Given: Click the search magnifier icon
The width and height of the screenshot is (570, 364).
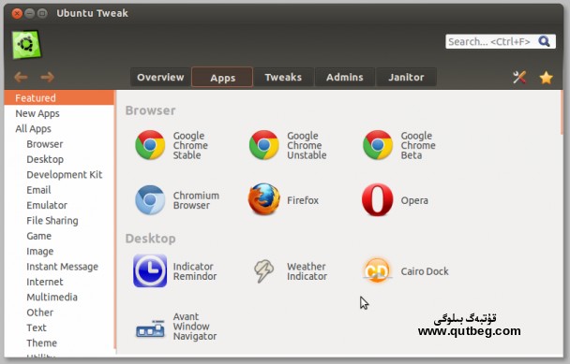Looking at the screenshot, I should click(544, 41).
